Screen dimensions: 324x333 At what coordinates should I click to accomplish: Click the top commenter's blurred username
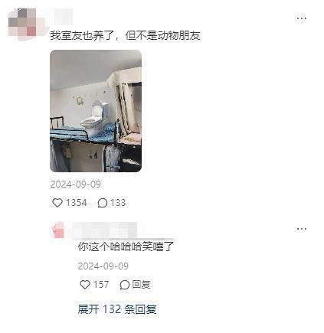61,17
